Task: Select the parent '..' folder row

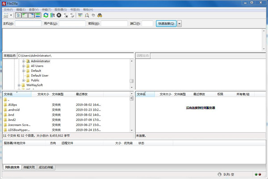Action: coord(66,100)
